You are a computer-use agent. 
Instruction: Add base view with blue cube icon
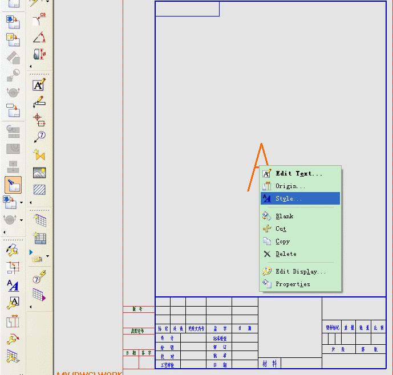tap(13, 22)
